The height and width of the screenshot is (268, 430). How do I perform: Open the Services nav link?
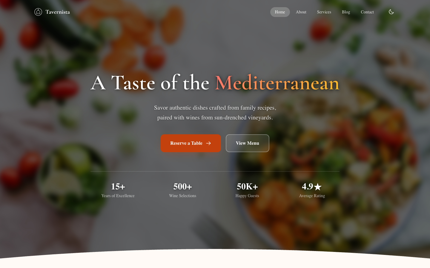pyautogui.click(x=324, y=12)
